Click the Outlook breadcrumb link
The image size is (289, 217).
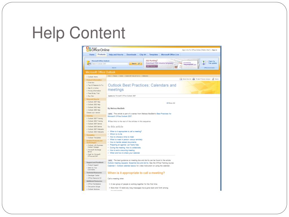121,76
